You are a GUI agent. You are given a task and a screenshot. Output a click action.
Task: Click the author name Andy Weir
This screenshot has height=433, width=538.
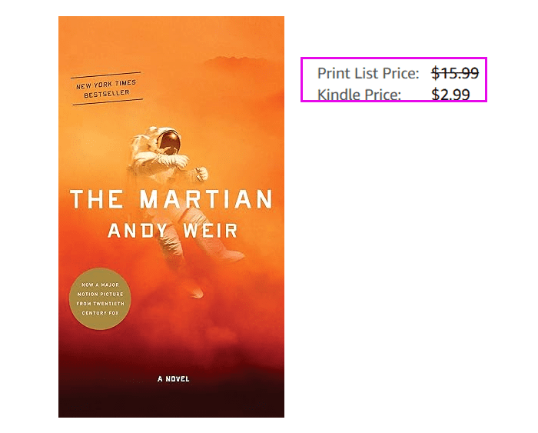coord(172,231)
